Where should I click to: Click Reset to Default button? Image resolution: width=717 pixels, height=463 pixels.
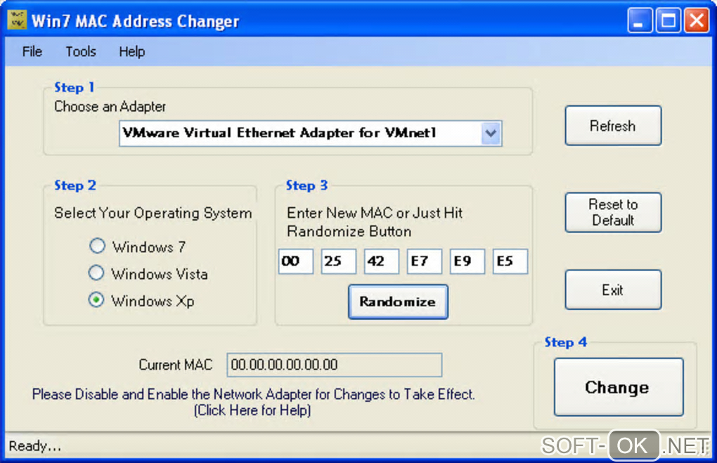(x=613, y=213)
